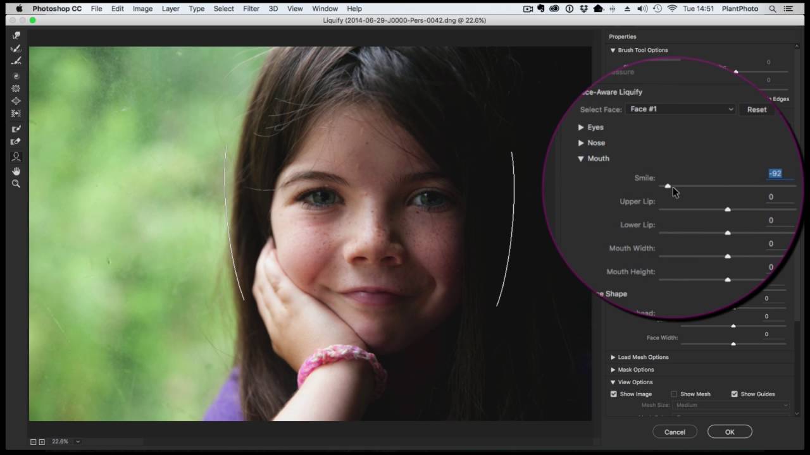Select the Twirl Clockwise tool

[x=16, y=76]
